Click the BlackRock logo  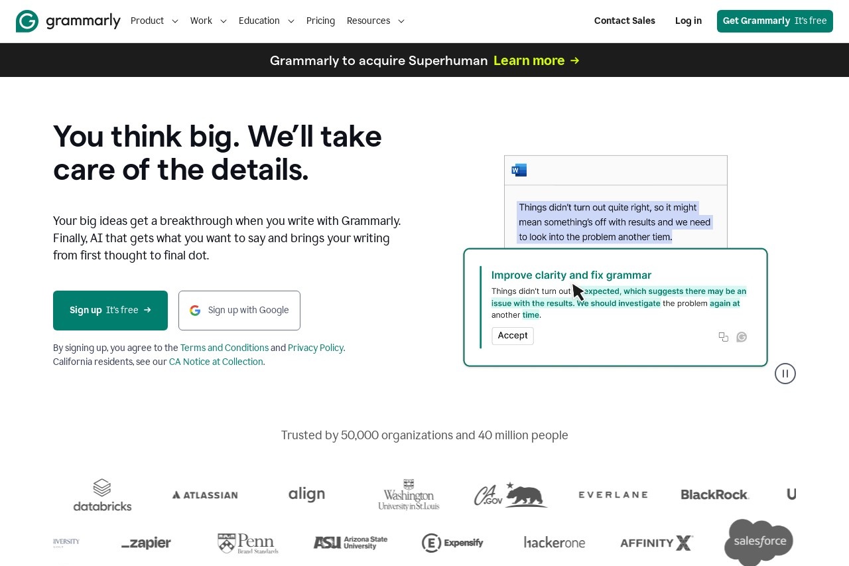715,495
